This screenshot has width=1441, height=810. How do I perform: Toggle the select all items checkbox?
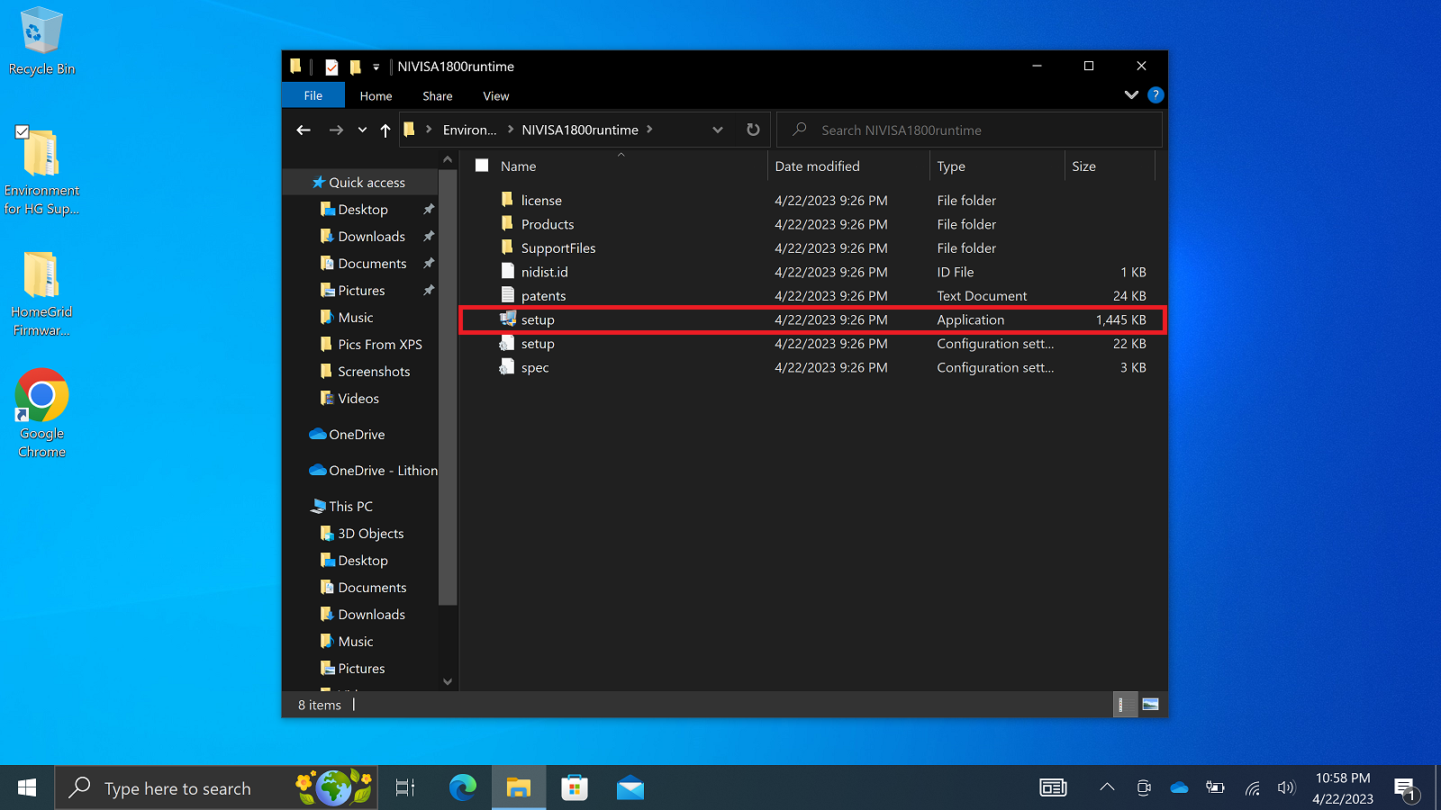482,166
